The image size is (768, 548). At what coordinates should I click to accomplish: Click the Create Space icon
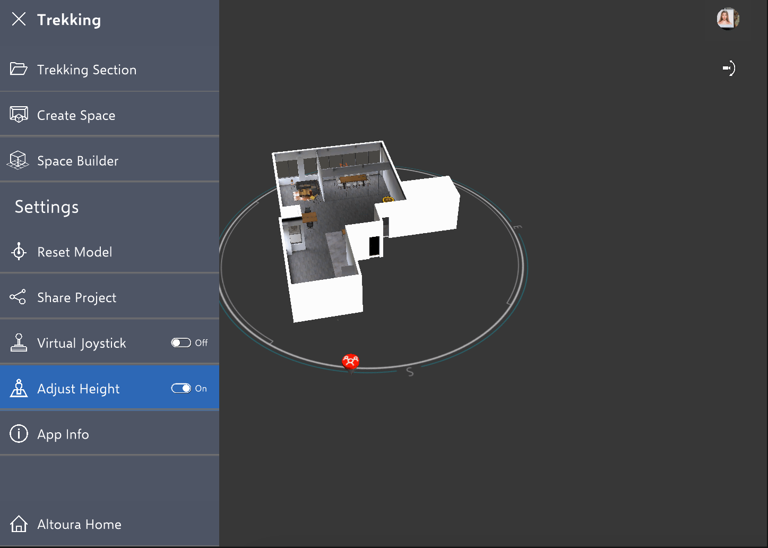tap(19, 115)
